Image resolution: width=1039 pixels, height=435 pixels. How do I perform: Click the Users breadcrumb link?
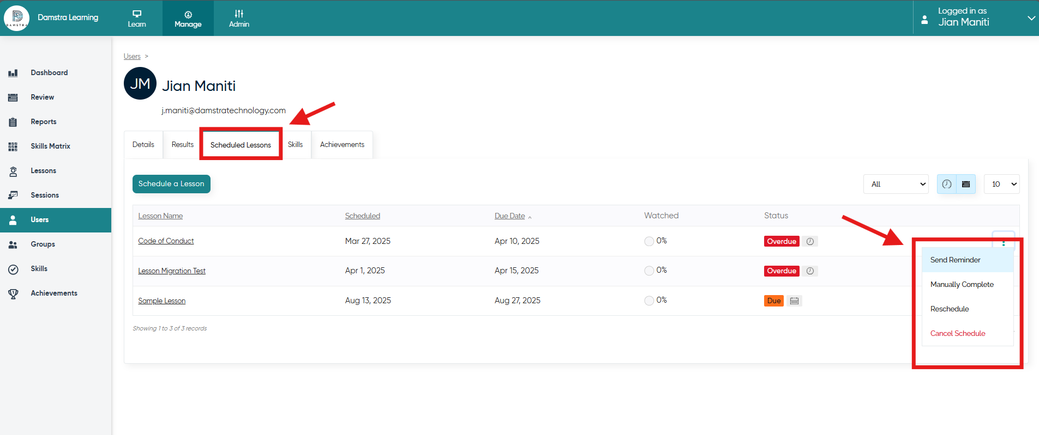click(132, 56)
